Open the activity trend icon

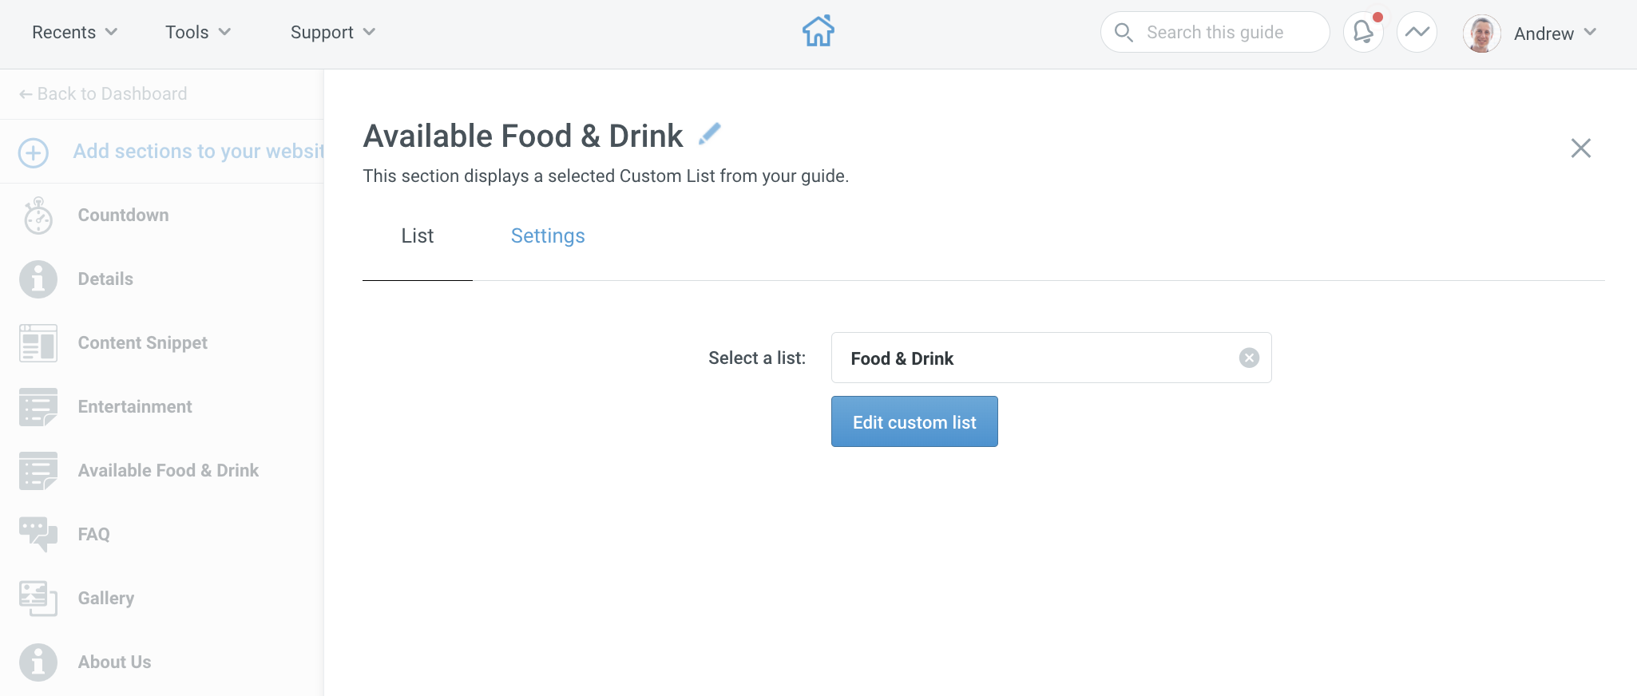click(x=1417, y=32)
